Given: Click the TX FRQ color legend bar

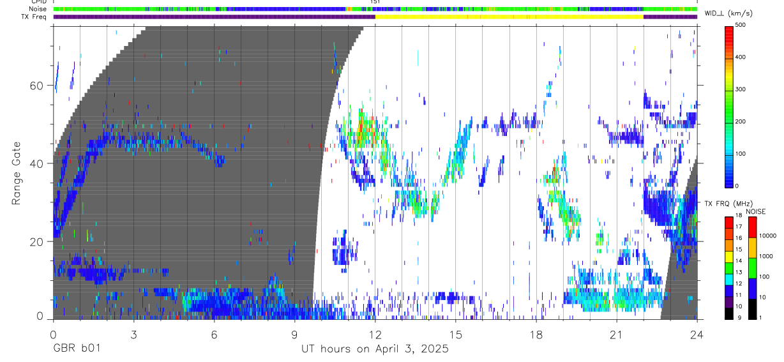Looking at the screenshot, I should 730,268.
